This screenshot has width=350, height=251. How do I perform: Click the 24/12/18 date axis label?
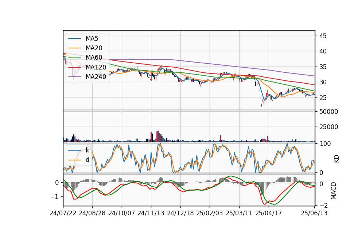[x=180, y=213]
